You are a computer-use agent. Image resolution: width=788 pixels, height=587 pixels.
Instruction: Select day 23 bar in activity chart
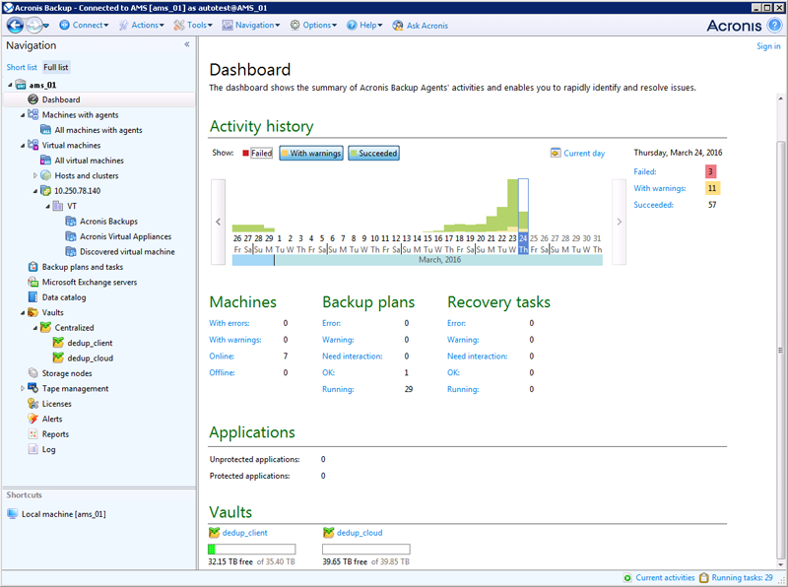(512, 206)
